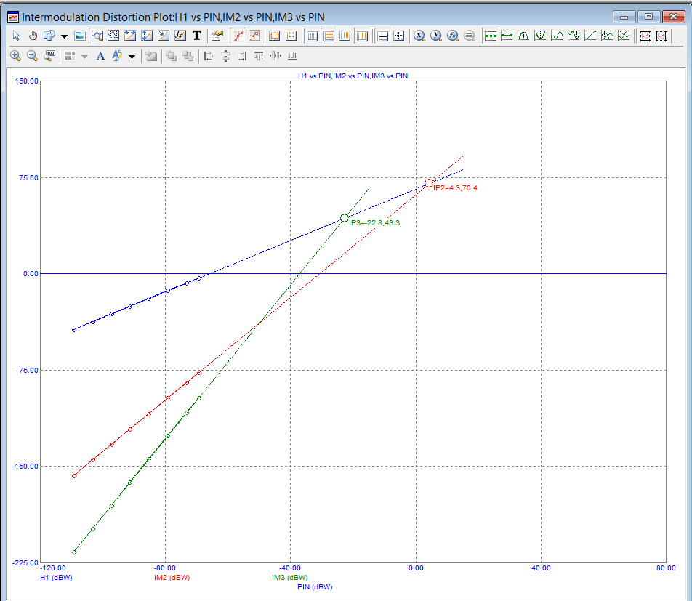692x601 pixels.
Task: Click the X axis settings button
Action: pyautogui.click(x=419, y=36)
